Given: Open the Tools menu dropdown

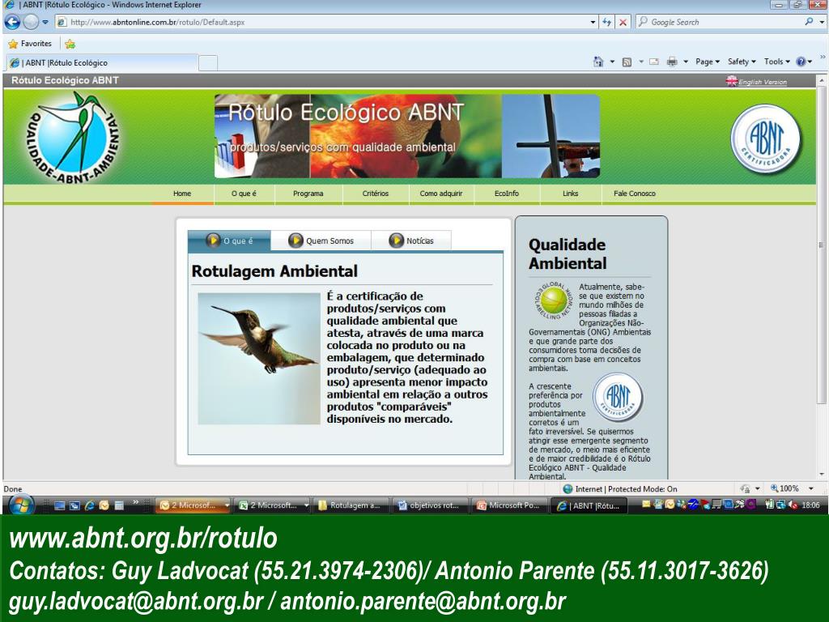Looking at the screenshot, I should [776, 62].
